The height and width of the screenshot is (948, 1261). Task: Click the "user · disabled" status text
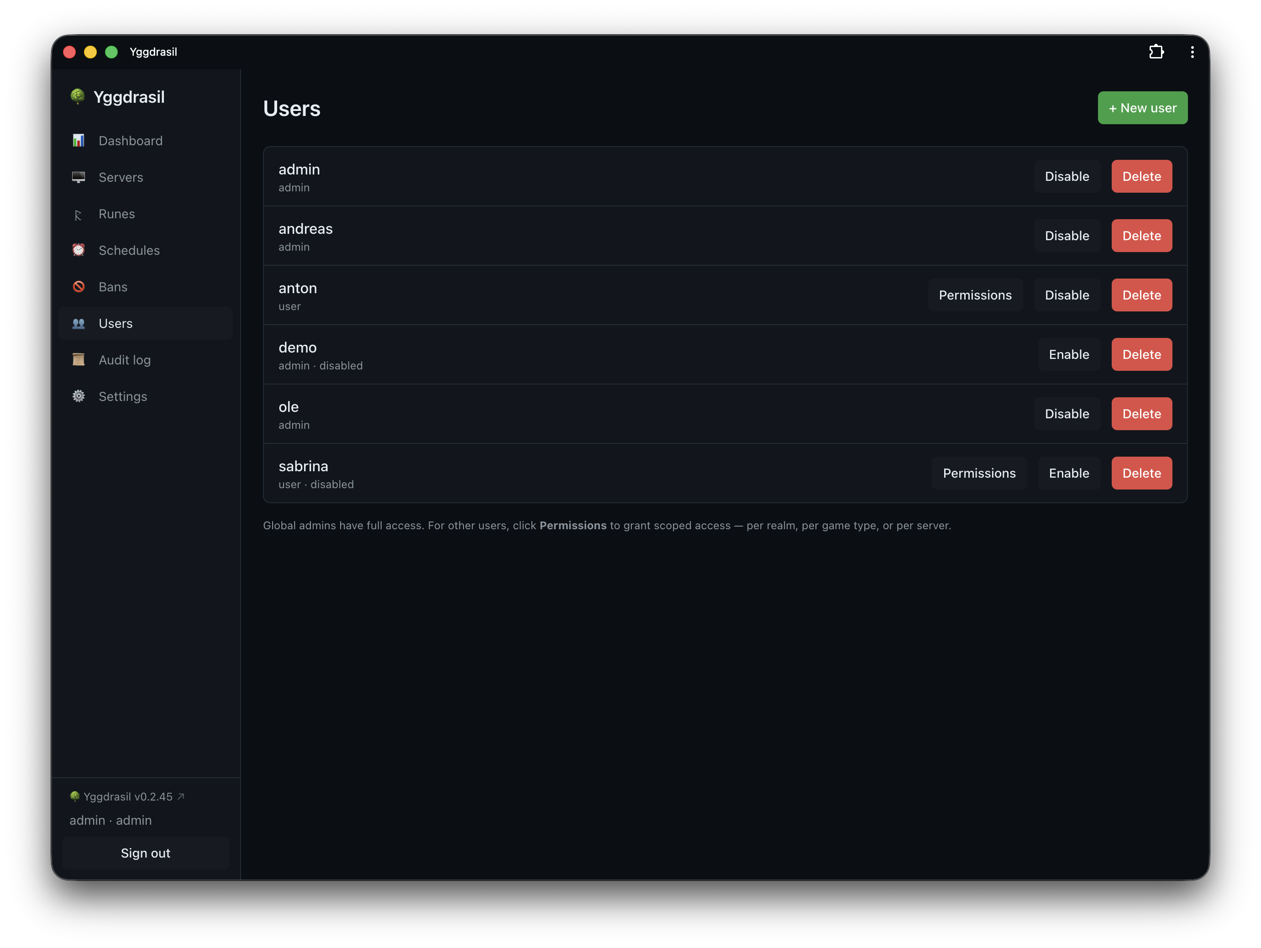316,484
